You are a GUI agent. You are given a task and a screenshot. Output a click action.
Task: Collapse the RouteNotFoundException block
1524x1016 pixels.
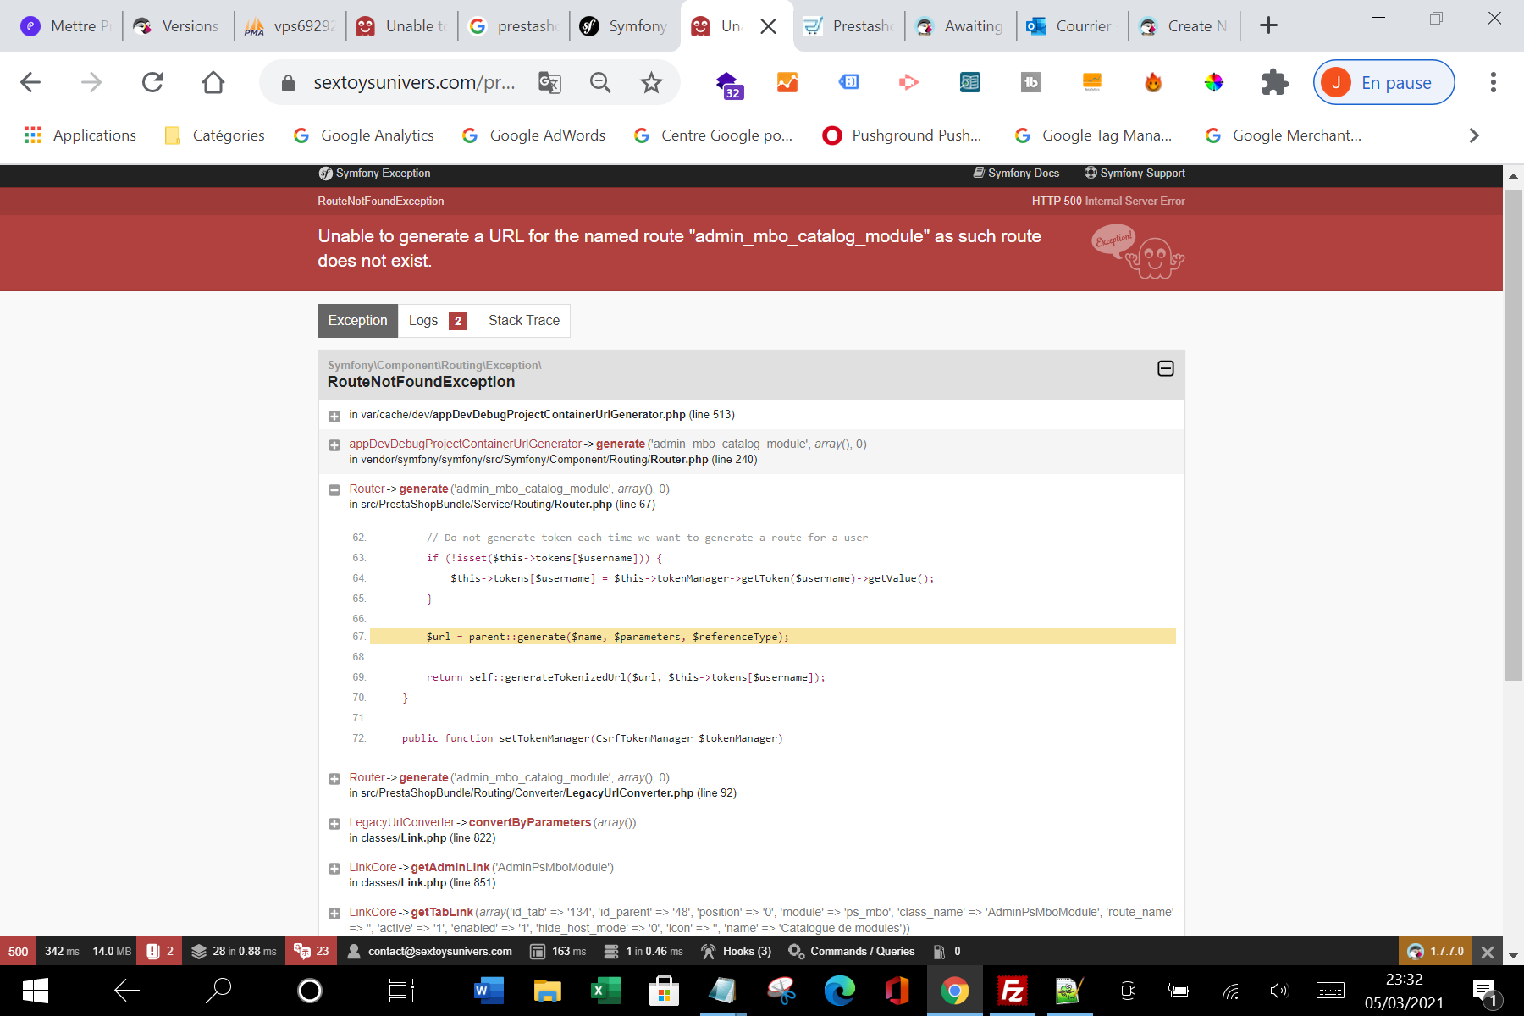[x=1165, y=368]
